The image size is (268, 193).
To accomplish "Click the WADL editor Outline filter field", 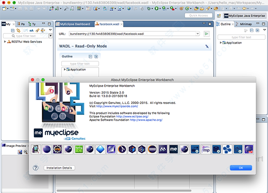I will (x=80, y=63).
